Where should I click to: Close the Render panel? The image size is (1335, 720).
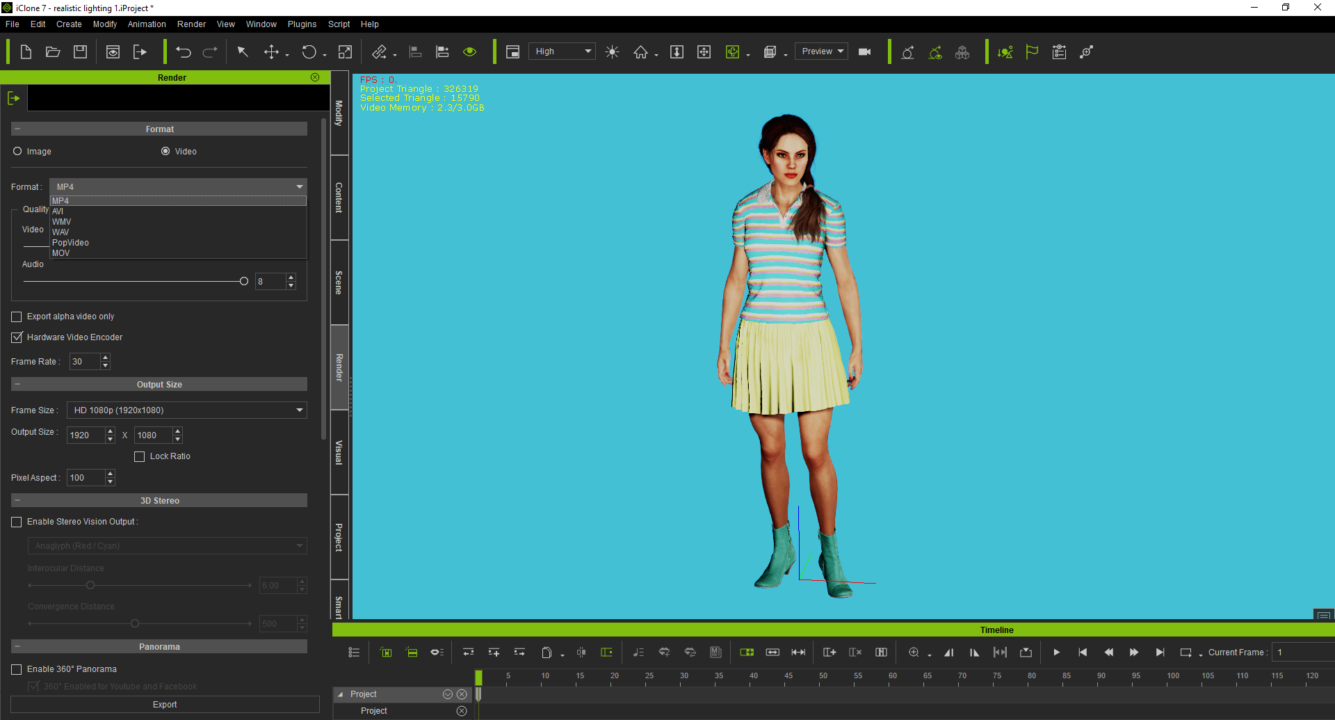point(315,77)
